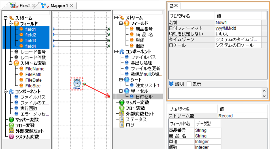Collapse the left フィールド tree node

click(x=11, y=24)
